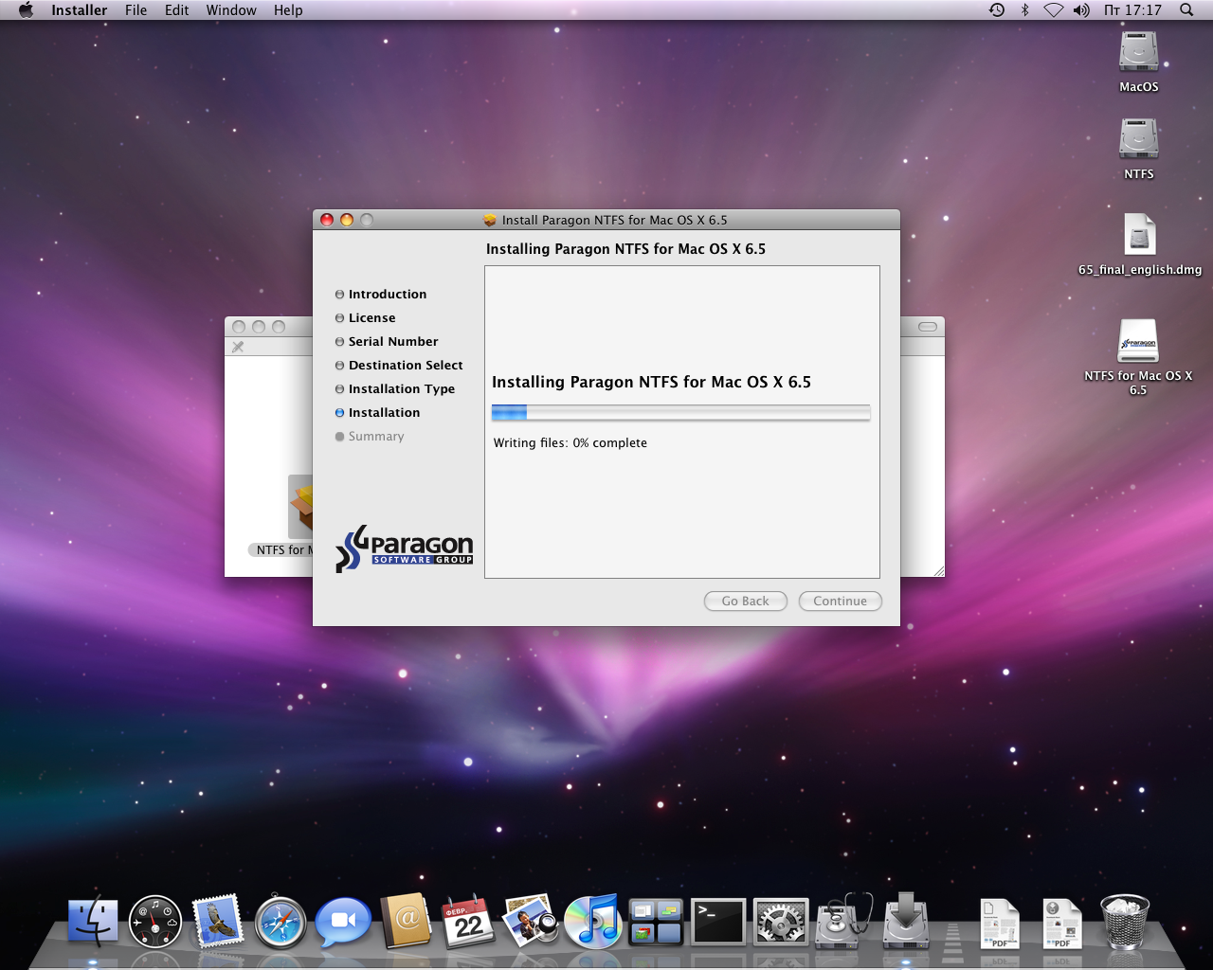Click the Continue button

[841, 602]
